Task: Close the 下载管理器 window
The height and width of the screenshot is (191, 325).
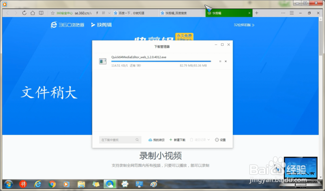Action: 228,45
